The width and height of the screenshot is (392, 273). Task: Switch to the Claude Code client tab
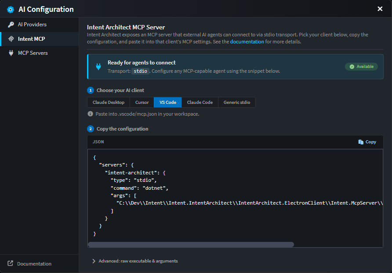click(x=200, y=102)
